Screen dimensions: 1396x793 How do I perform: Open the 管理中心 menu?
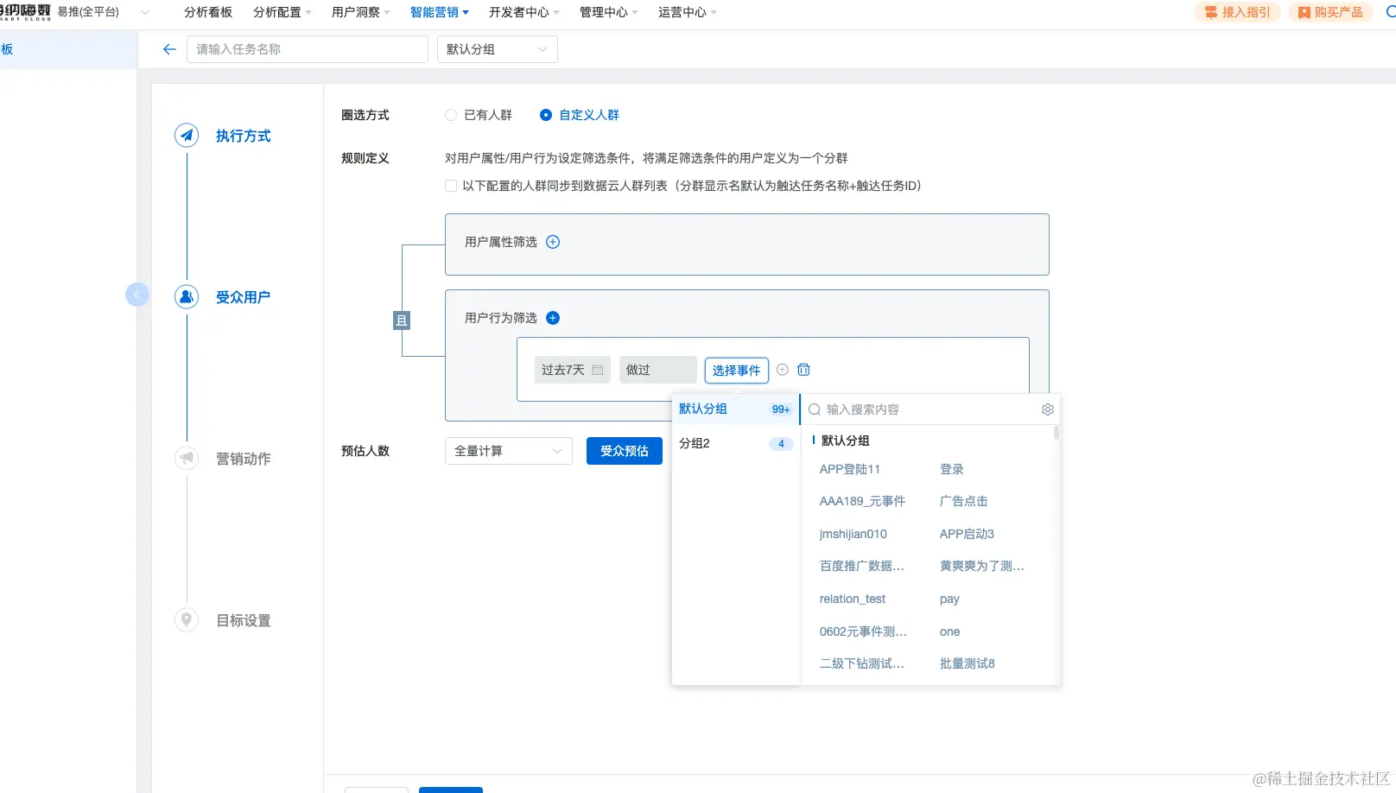click(x=609, y=12)
